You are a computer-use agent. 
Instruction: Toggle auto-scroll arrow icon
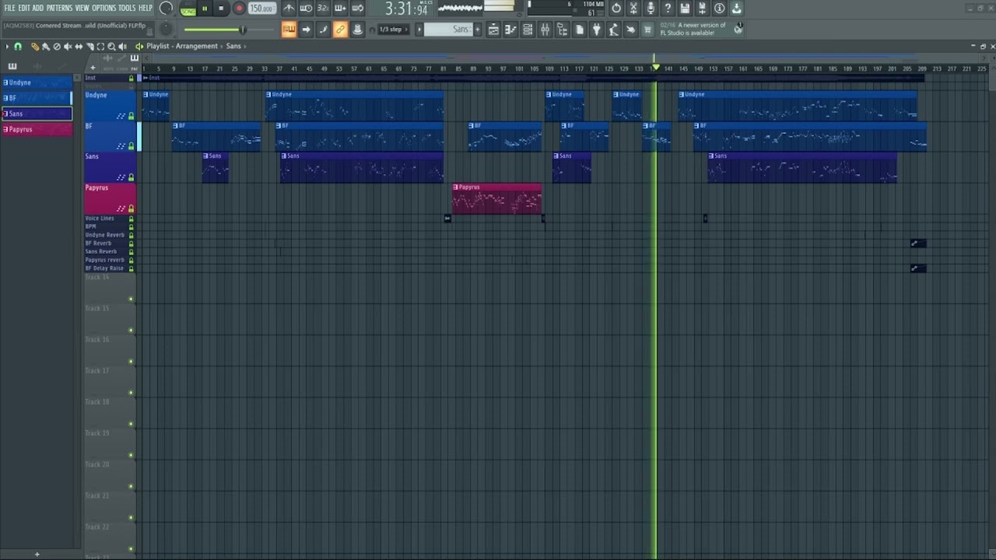click(306, 30)
